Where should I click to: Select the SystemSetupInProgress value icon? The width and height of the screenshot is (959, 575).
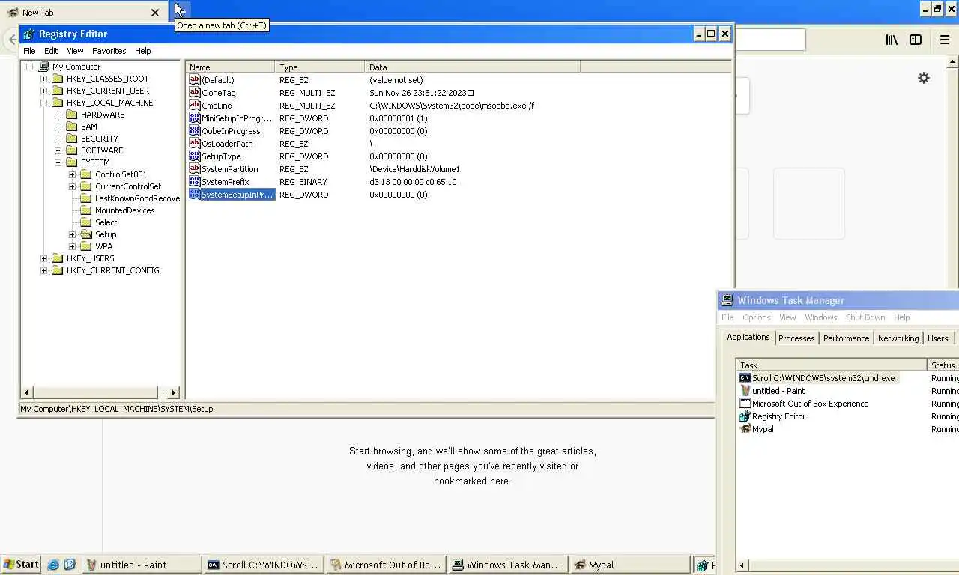click(x=195, y=195)
